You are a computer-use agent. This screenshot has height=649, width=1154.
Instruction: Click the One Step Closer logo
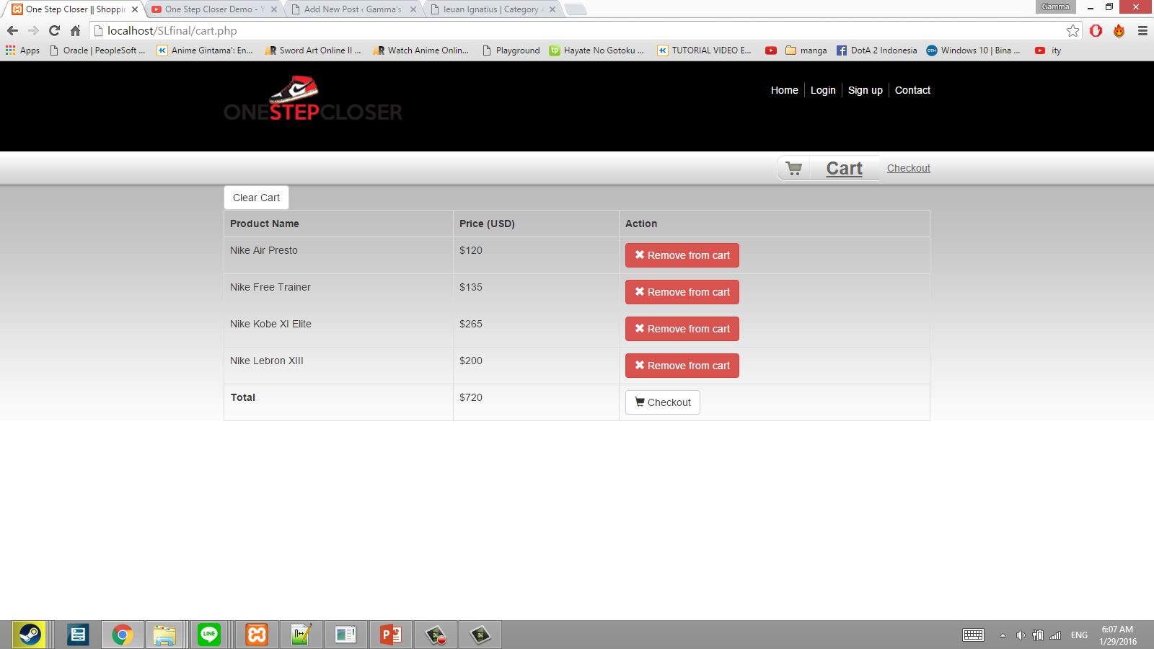pyautogui.click(x=313, y=99)
